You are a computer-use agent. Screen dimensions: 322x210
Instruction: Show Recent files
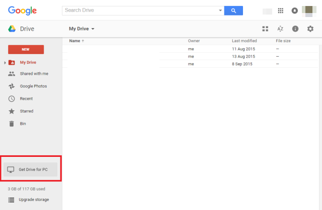tap(26, 99)
